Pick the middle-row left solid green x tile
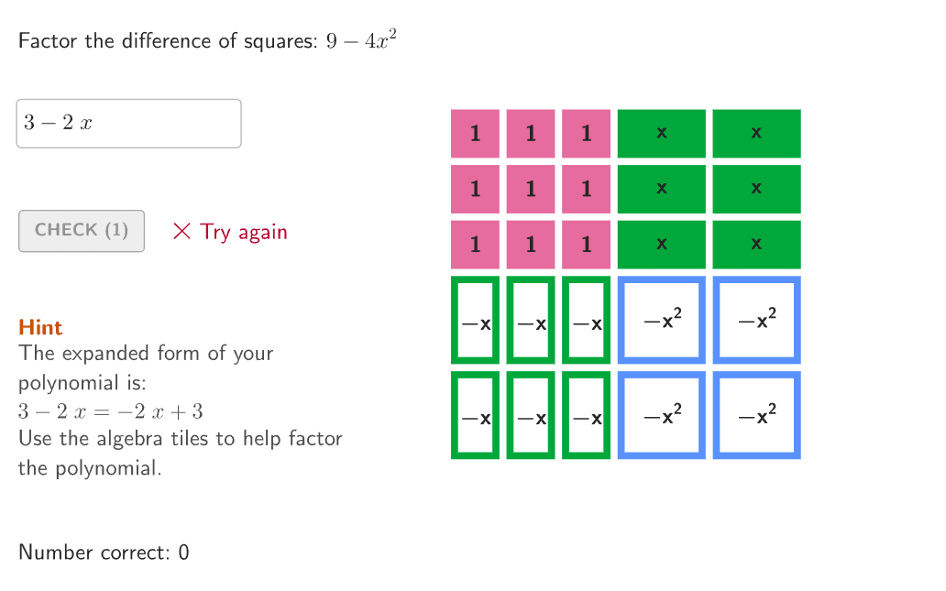946x591 pixels. 662,190
